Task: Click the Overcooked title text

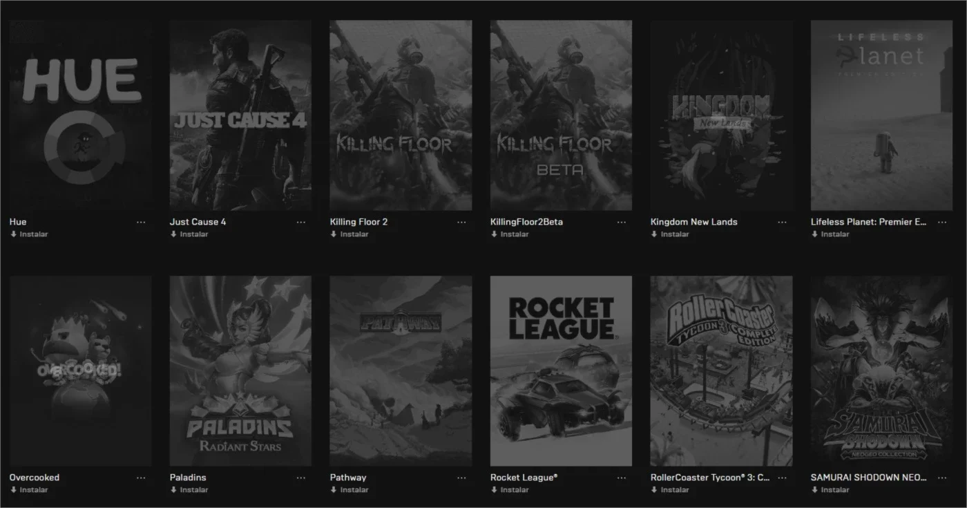Action: 35,478
